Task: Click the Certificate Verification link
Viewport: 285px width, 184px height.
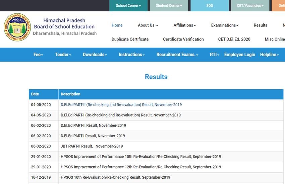Action: 183,39
